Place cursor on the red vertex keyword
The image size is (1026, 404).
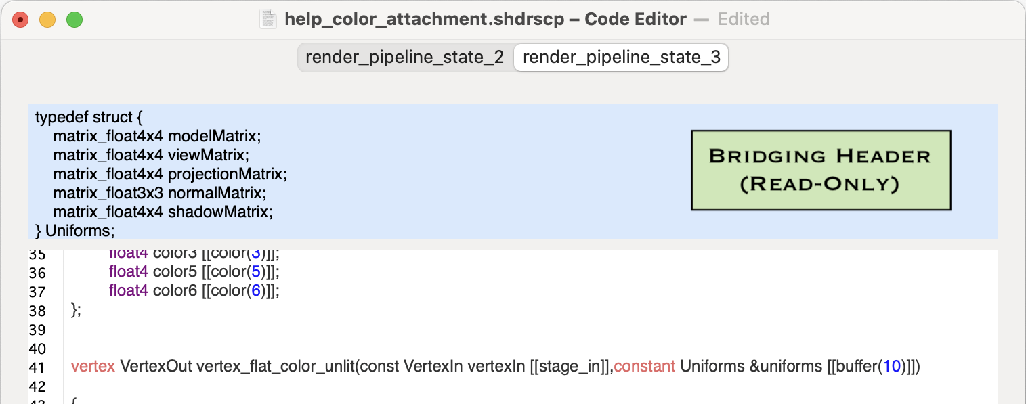click(93, 367)
